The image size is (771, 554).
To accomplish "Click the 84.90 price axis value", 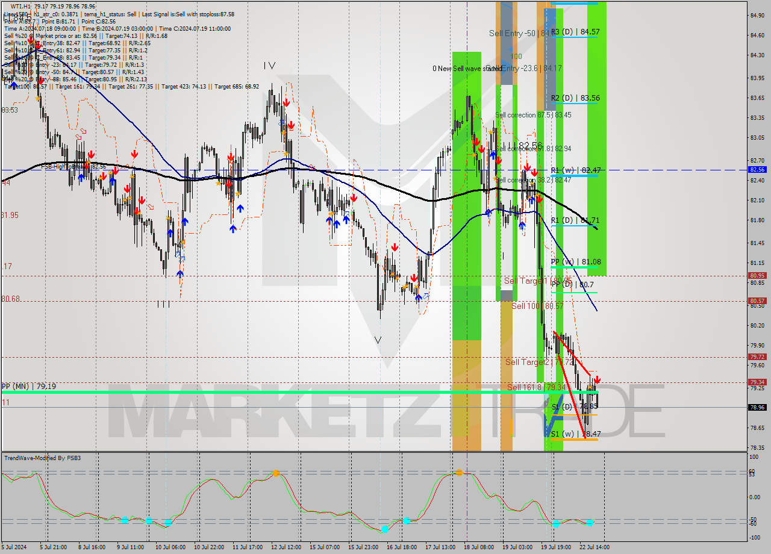I will [x=757, y=15].
